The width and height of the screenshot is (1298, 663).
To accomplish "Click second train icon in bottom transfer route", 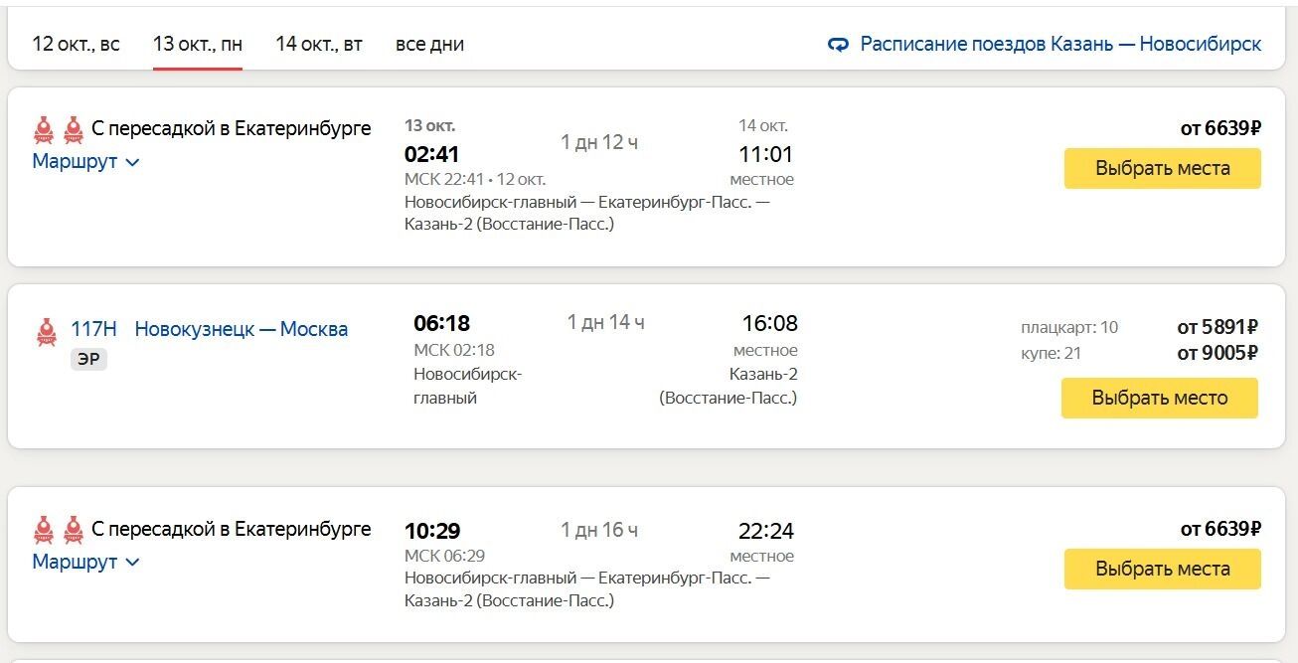I will pyautogui.click(x=73, y=530).
